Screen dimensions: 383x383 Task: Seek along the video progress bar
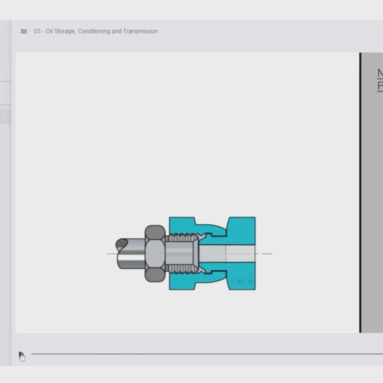coord(207,354)
